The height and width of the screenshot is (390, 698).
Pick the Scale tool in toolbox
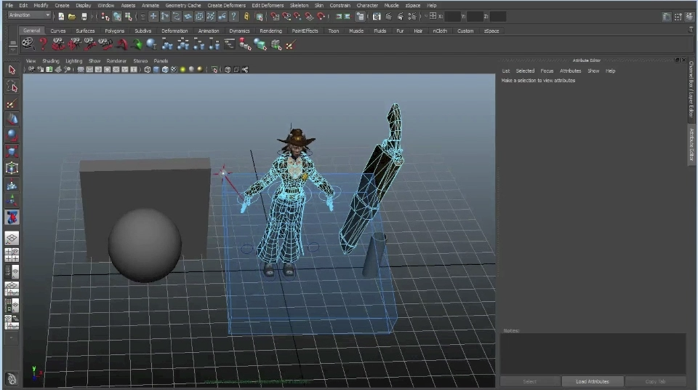[12, 151]
